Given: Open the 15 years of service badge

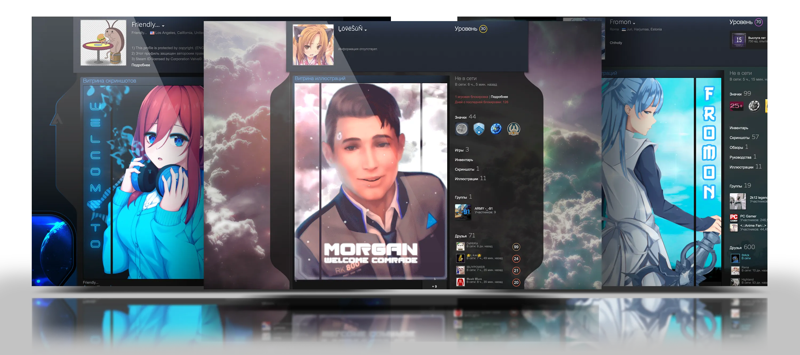Looking at the screenshot, I should tap(739, 40).
